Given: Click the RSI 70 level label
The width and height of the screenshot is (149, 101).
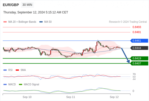Looking at the screenshot, I should (x=134, y=74).
